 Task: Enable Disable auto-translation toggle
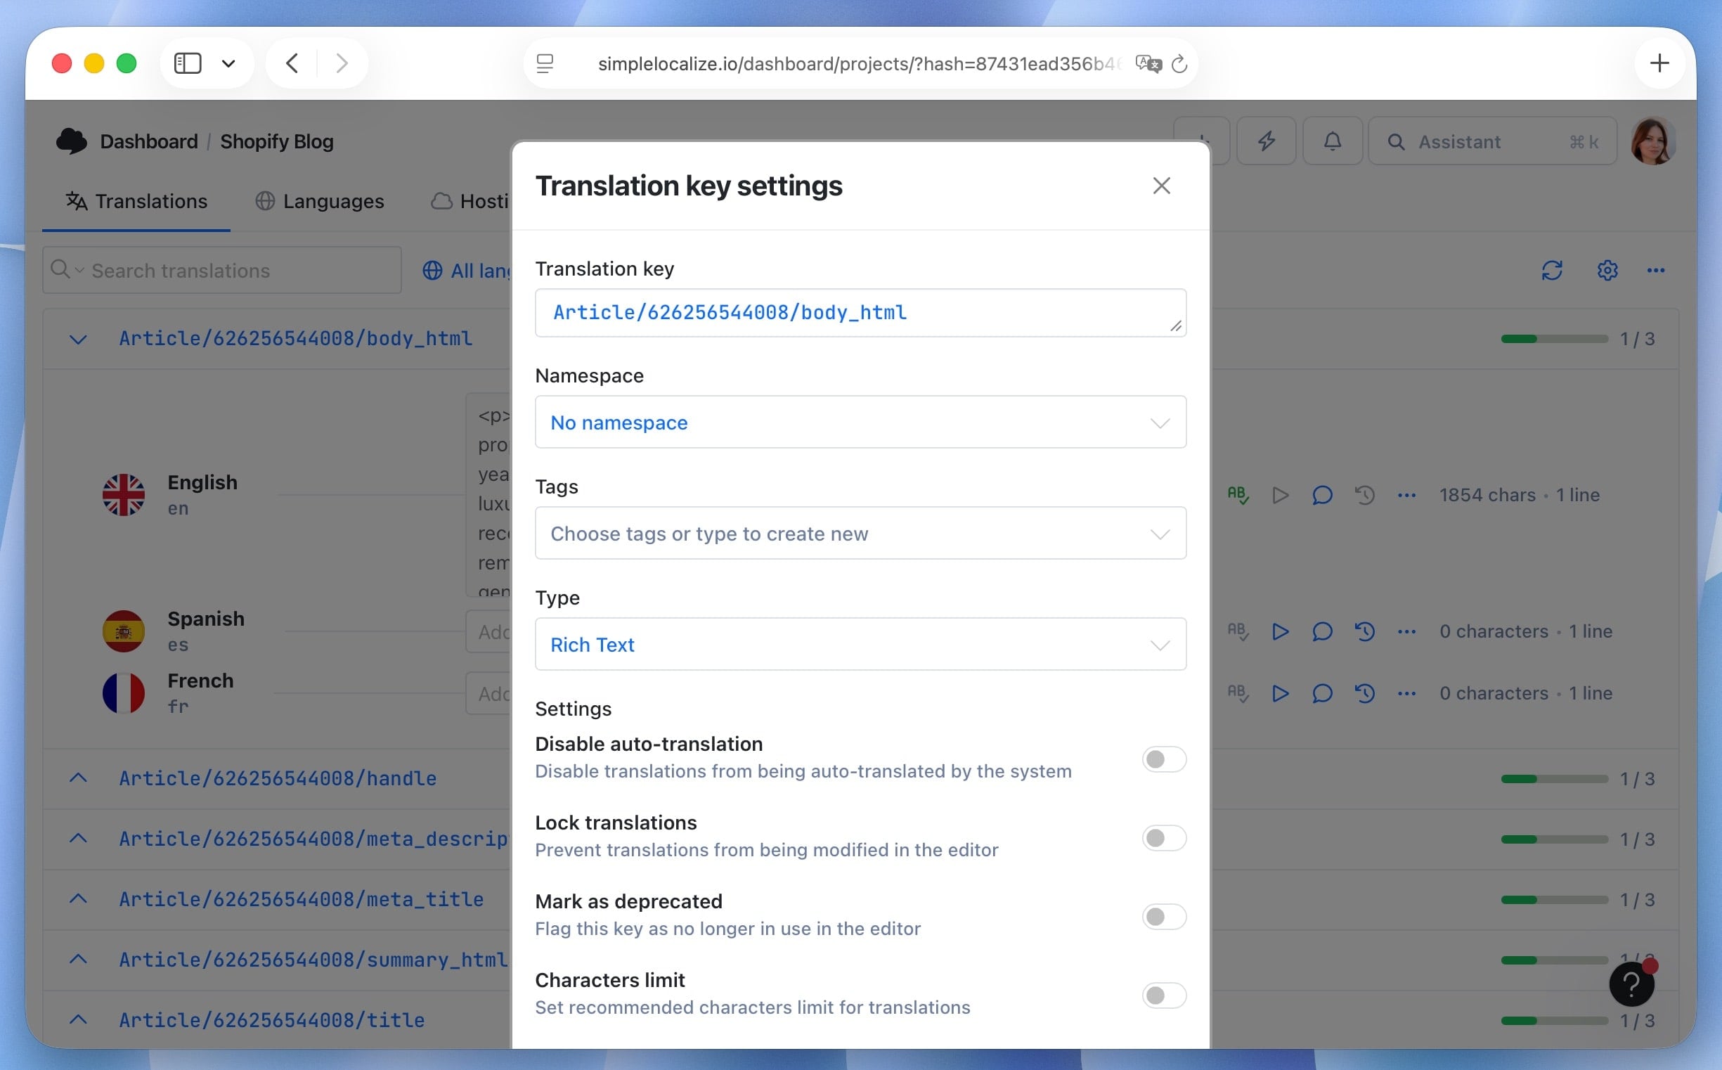pyautogui.click(x=1163, y=759)
